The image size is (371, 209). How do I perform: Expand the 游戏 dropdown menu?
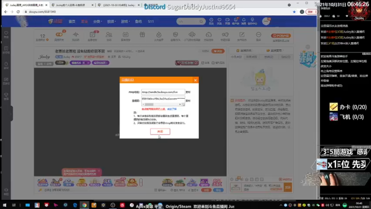pos(125,21)
